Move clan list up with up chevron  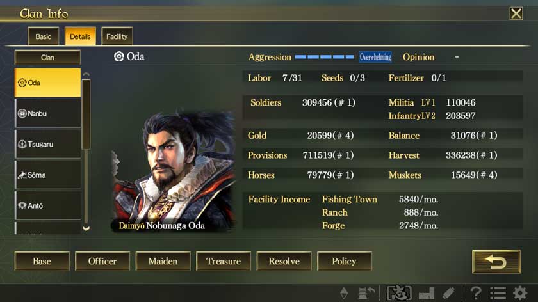click(86, 74)
